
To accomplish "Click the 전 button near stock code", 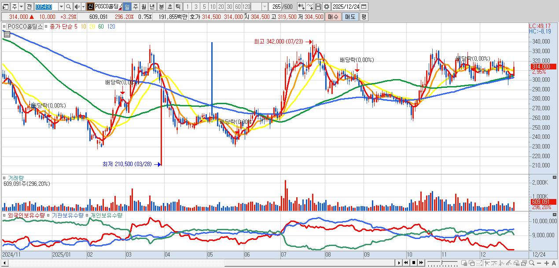I will (x=29, y=7).
